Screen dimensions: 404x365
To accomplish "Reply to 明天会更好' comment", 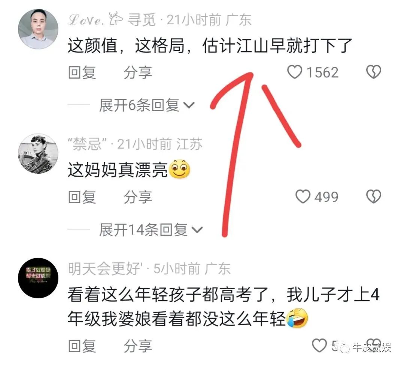I will pyautogui.click(x=82, y=346).
